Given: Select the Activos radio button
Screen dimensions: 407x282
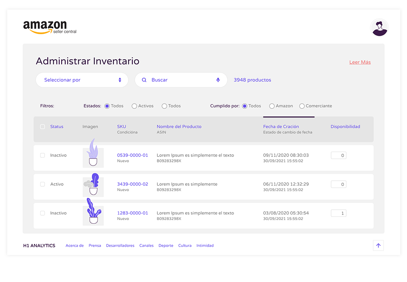Looking at the screenshot, I should coord(134,106).
